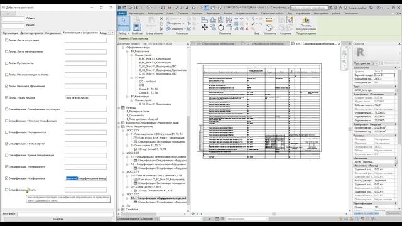Toggle 'Спецификации. Пустые строки' checkbox
This screenshot has width=402, height=226.
click(x=6, y=144)
